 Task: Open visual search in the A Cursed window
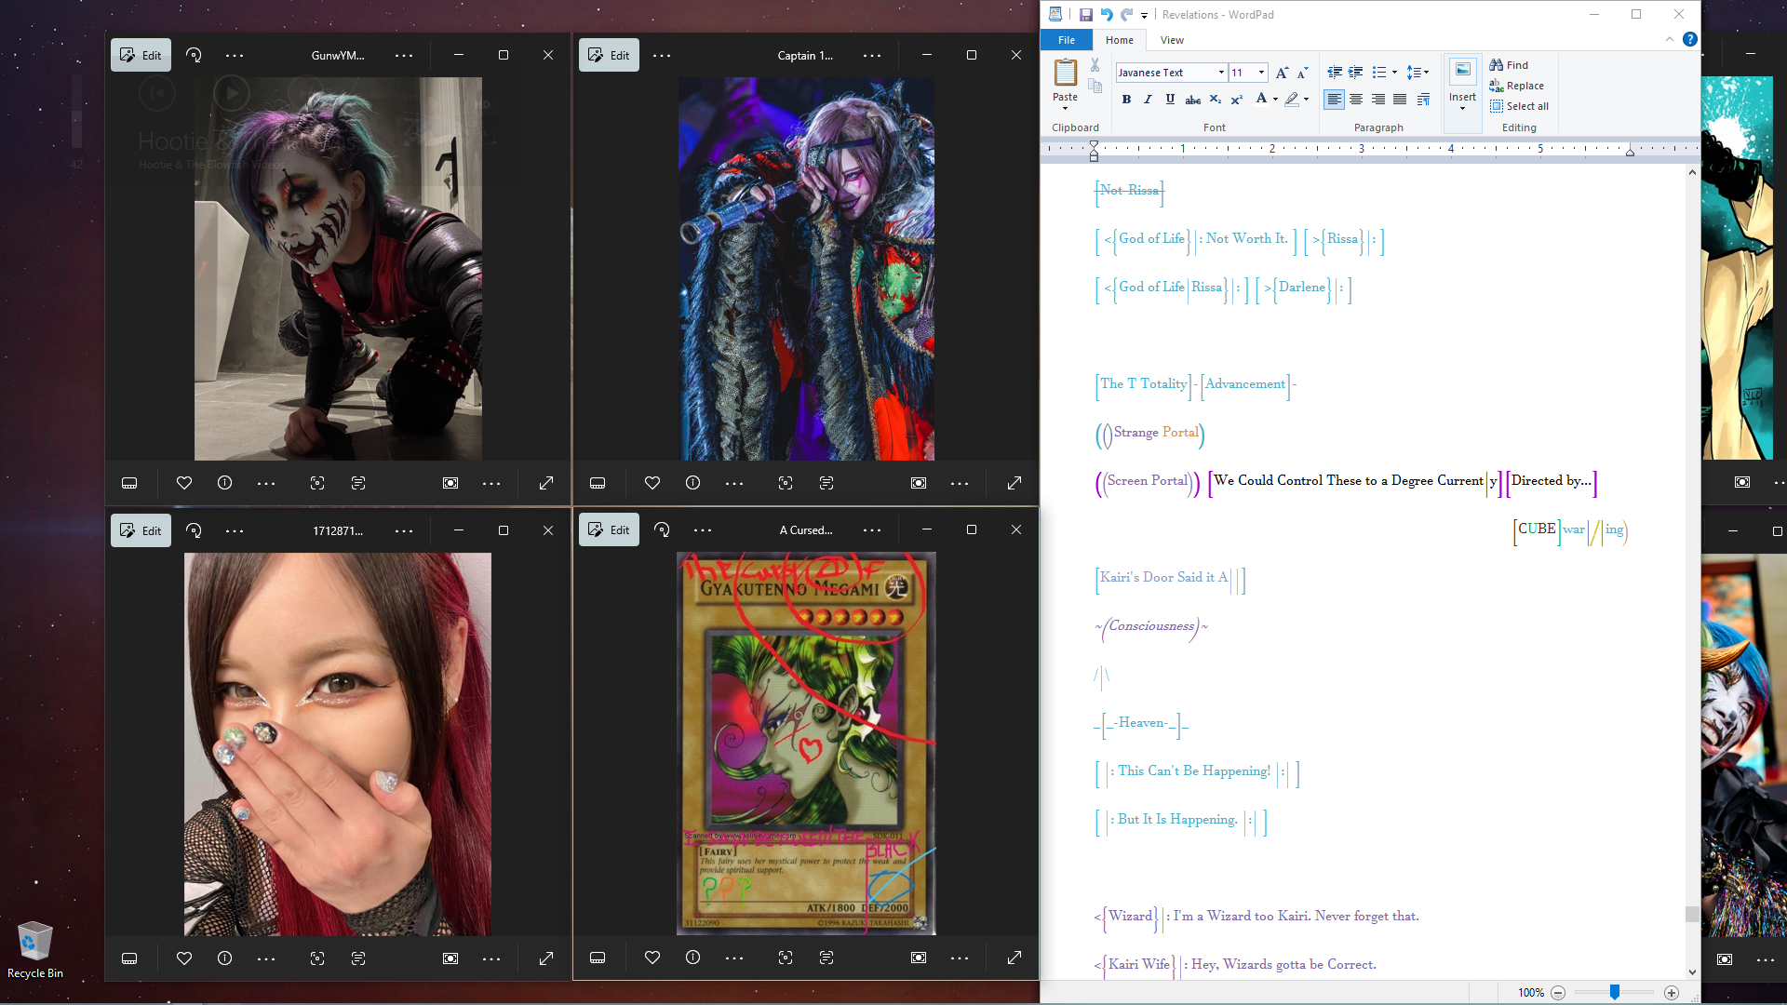[786, 958]
